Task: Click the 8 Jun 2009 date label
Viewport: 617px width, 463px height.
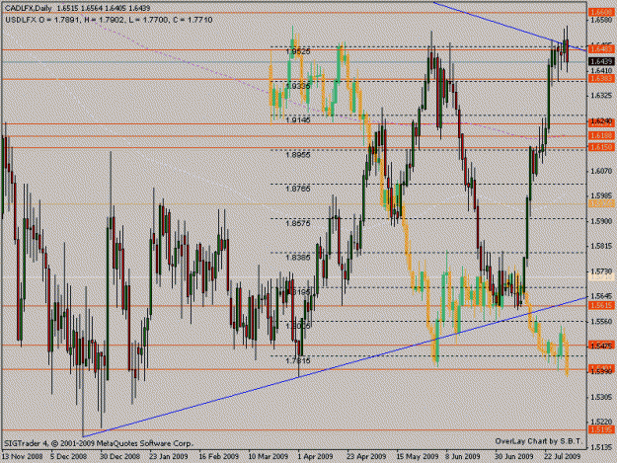Action: pos(463,456)
